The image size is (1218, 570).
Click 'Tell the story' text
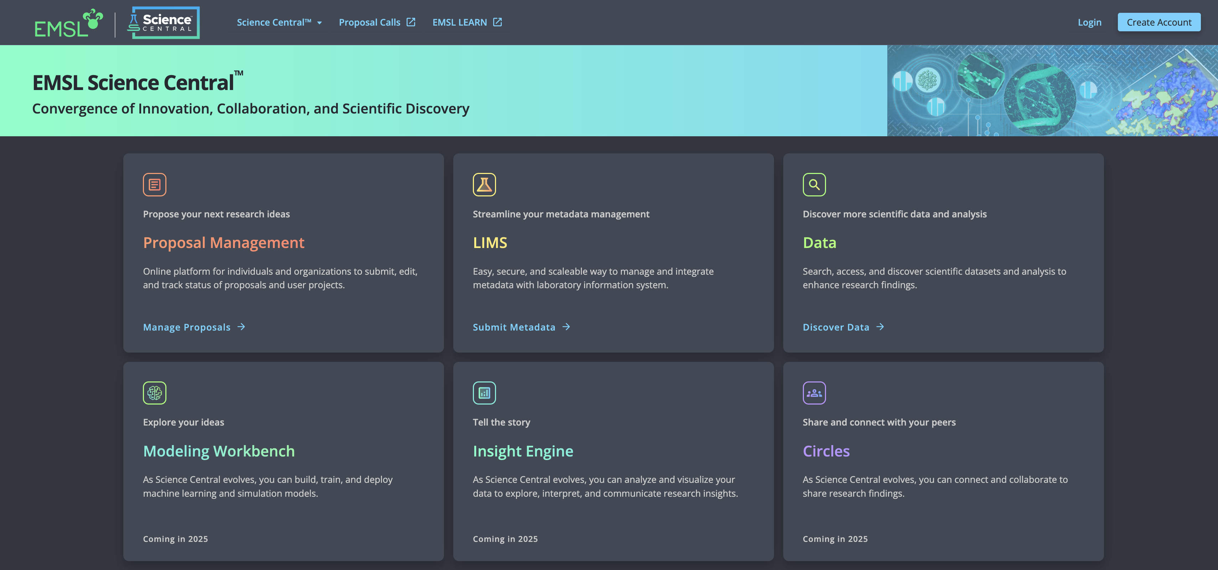(501, 422)
